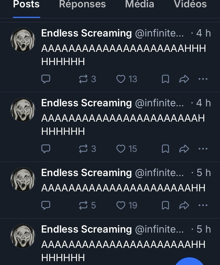Tap the avatar on the last post
The image size is (220, 265).
(x=23, y=236)
